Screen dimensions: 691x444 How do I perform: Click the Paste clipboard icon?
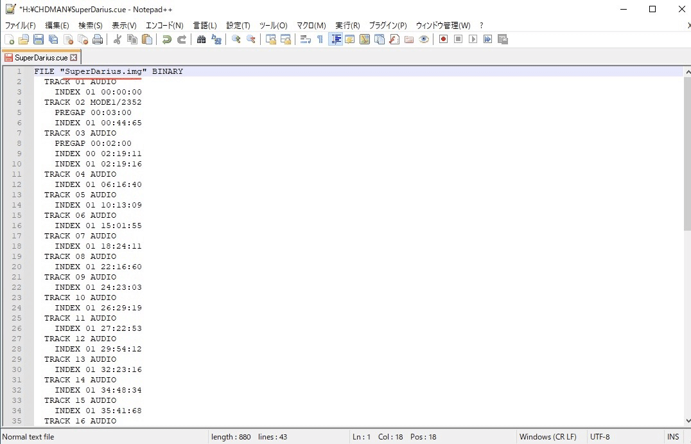[x=147, y=40]
